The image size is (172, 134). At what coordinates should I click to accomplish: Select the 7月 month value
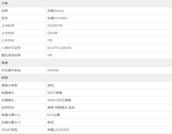(50, 40)
